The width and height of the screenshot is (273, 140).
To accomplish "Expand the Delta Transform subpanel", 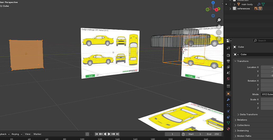I will coord(238,114).
